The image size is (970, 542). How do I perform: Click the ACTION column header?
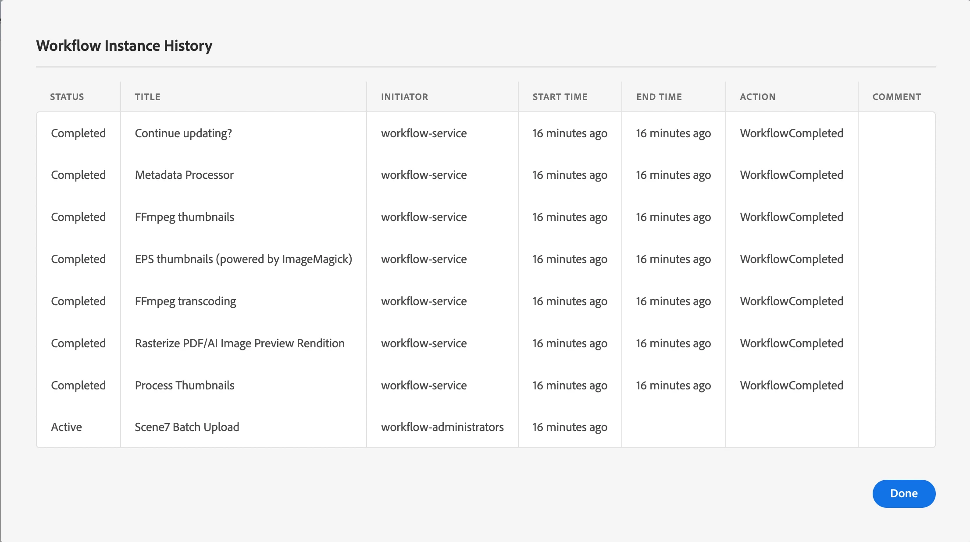(757, 97)
